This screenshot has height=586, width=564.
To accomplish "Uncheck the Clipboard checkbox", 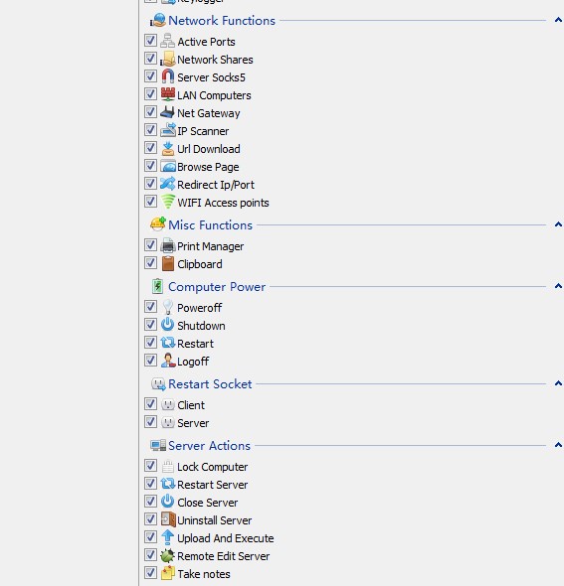I will click(150, 263).
